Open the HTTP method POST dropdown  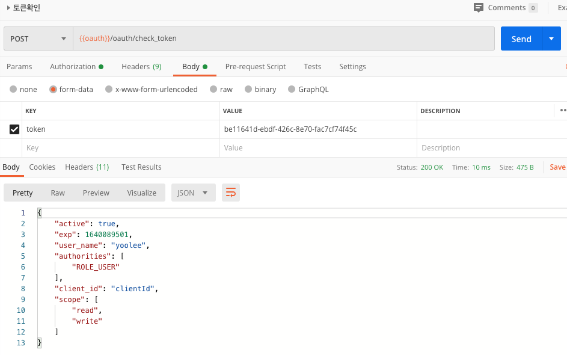tap(38, 39)
